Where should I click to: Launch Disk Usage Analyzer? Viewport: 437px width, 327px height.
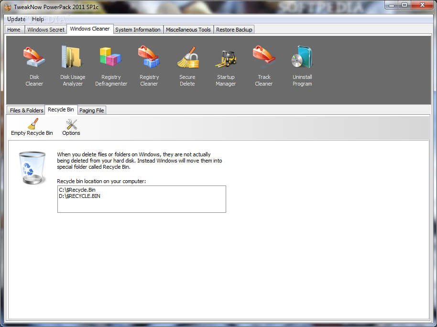point(73,66)
